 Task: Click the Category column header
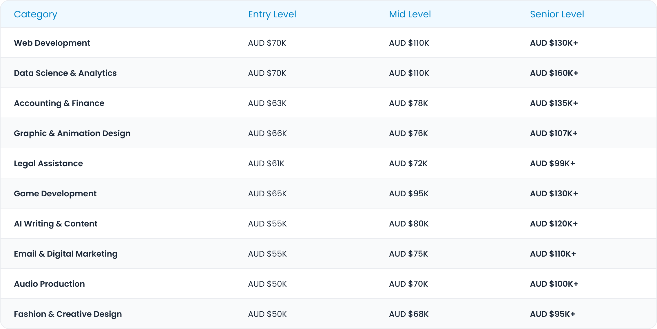[x=35, y=14]
